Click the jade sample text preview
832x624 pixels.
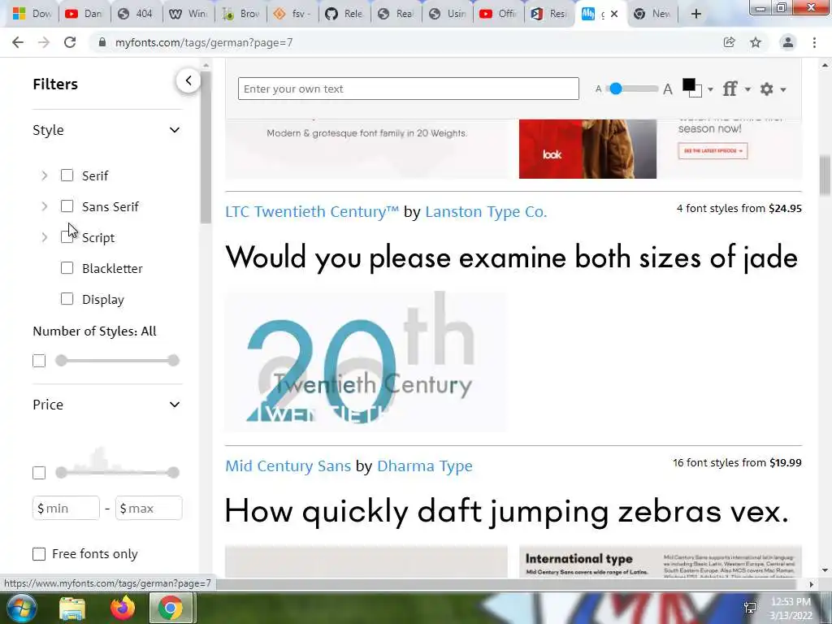pyautogui.click(x=512, y=258)
